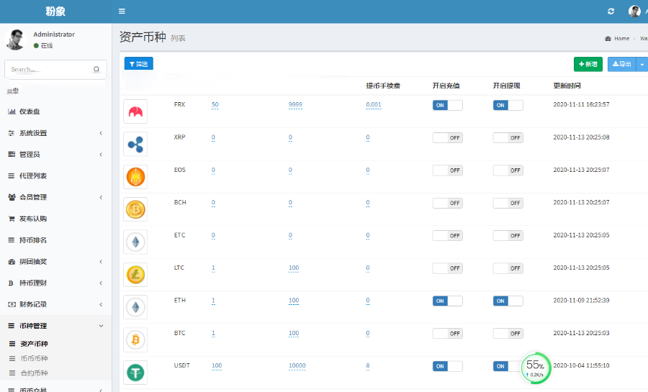
Task: Open 仪表盘 dashboard menu item
Action: (55, 111)
